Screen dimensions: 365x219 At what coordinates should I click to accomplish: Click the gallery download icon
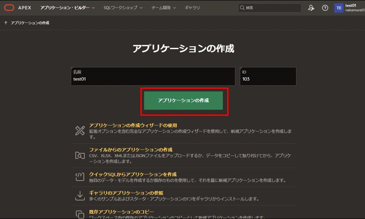[80, 195]
